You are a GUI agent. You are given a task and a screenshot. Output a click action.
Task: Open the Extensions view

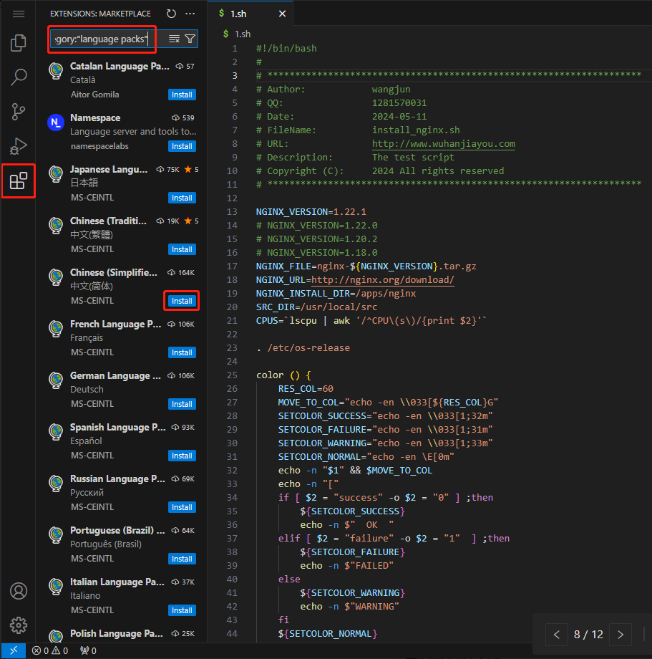coord(19,181)
